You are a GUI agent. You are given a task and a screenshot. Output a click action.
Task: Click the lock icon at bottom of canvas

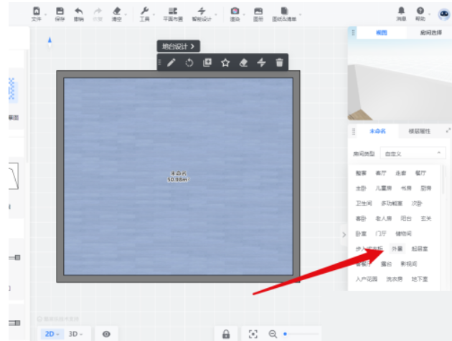point(226,334)
